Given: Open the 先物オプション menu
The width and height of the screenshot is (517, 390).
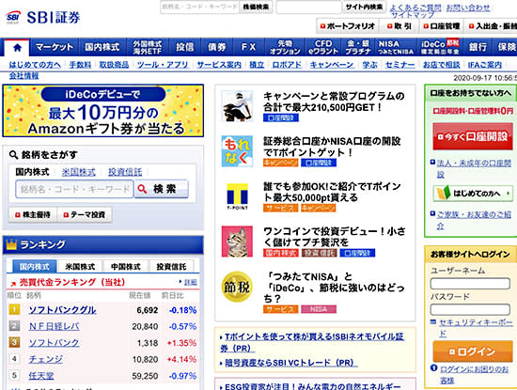Looking at the screenshot, I should 285,47.
